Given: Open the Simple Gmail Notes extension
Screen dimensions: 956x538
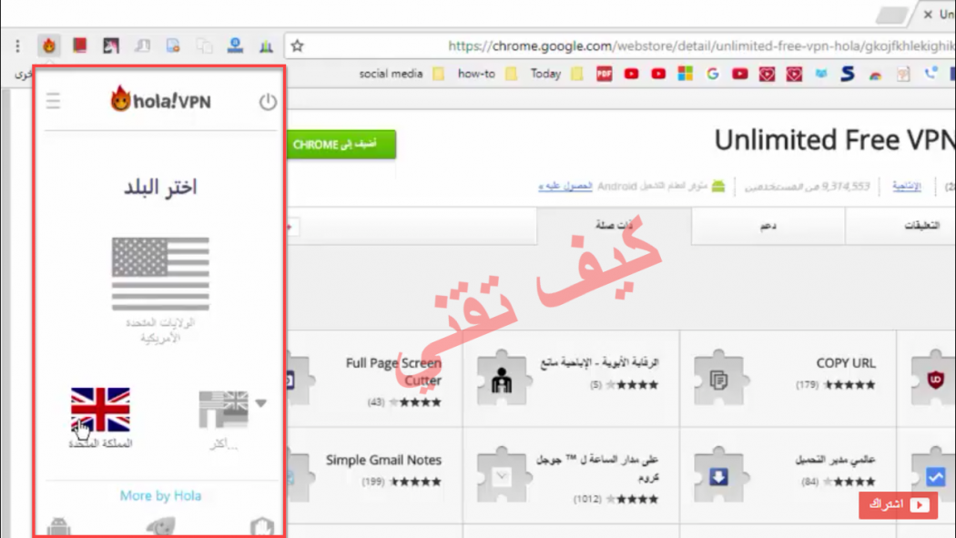Looking at the screenshot, I should click(383, 460).
